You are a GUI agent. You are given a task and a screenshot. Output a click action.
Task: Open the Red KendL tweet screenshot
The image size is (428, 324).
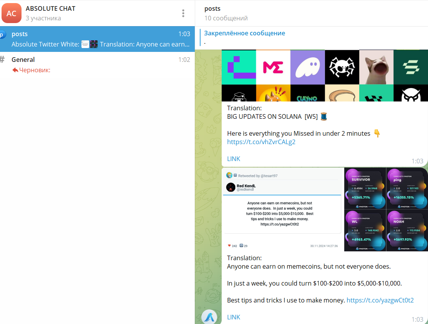click(x=282, y=209)
